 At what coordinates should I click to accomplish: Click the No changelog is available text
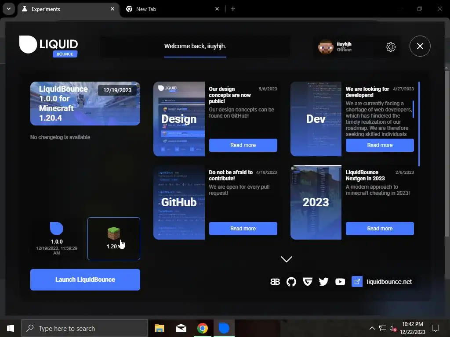click(60, 137)
